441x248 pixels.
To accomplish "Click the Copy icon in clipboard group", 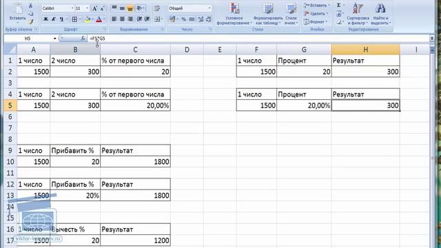I will pyautogui.click(x=30, y=14).
